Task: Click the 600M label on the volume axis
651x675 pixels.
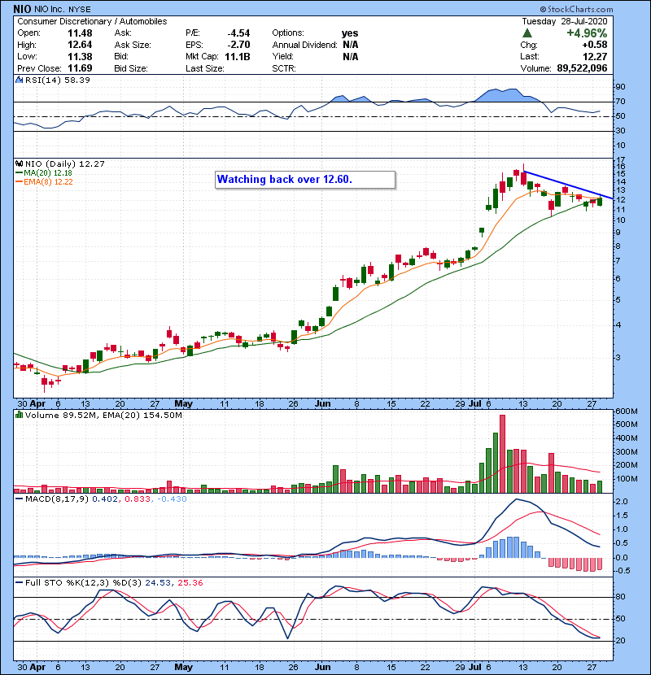Action: [627, 412]
